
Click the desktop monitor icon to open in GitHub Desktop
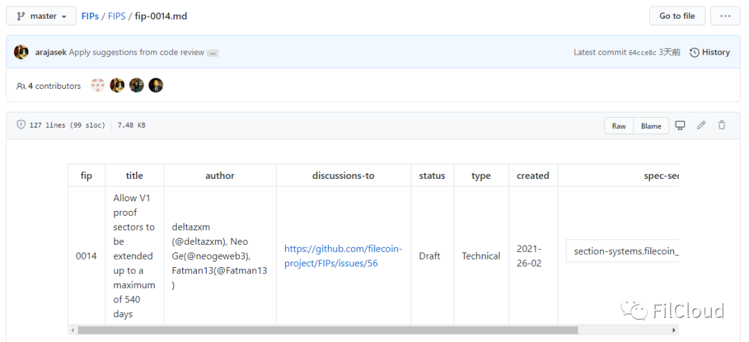680,126
